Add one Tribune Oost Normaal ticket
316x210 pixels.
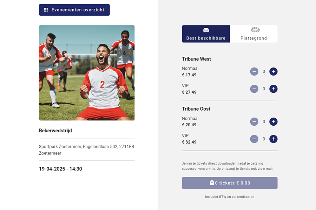[x=273, y=122]
